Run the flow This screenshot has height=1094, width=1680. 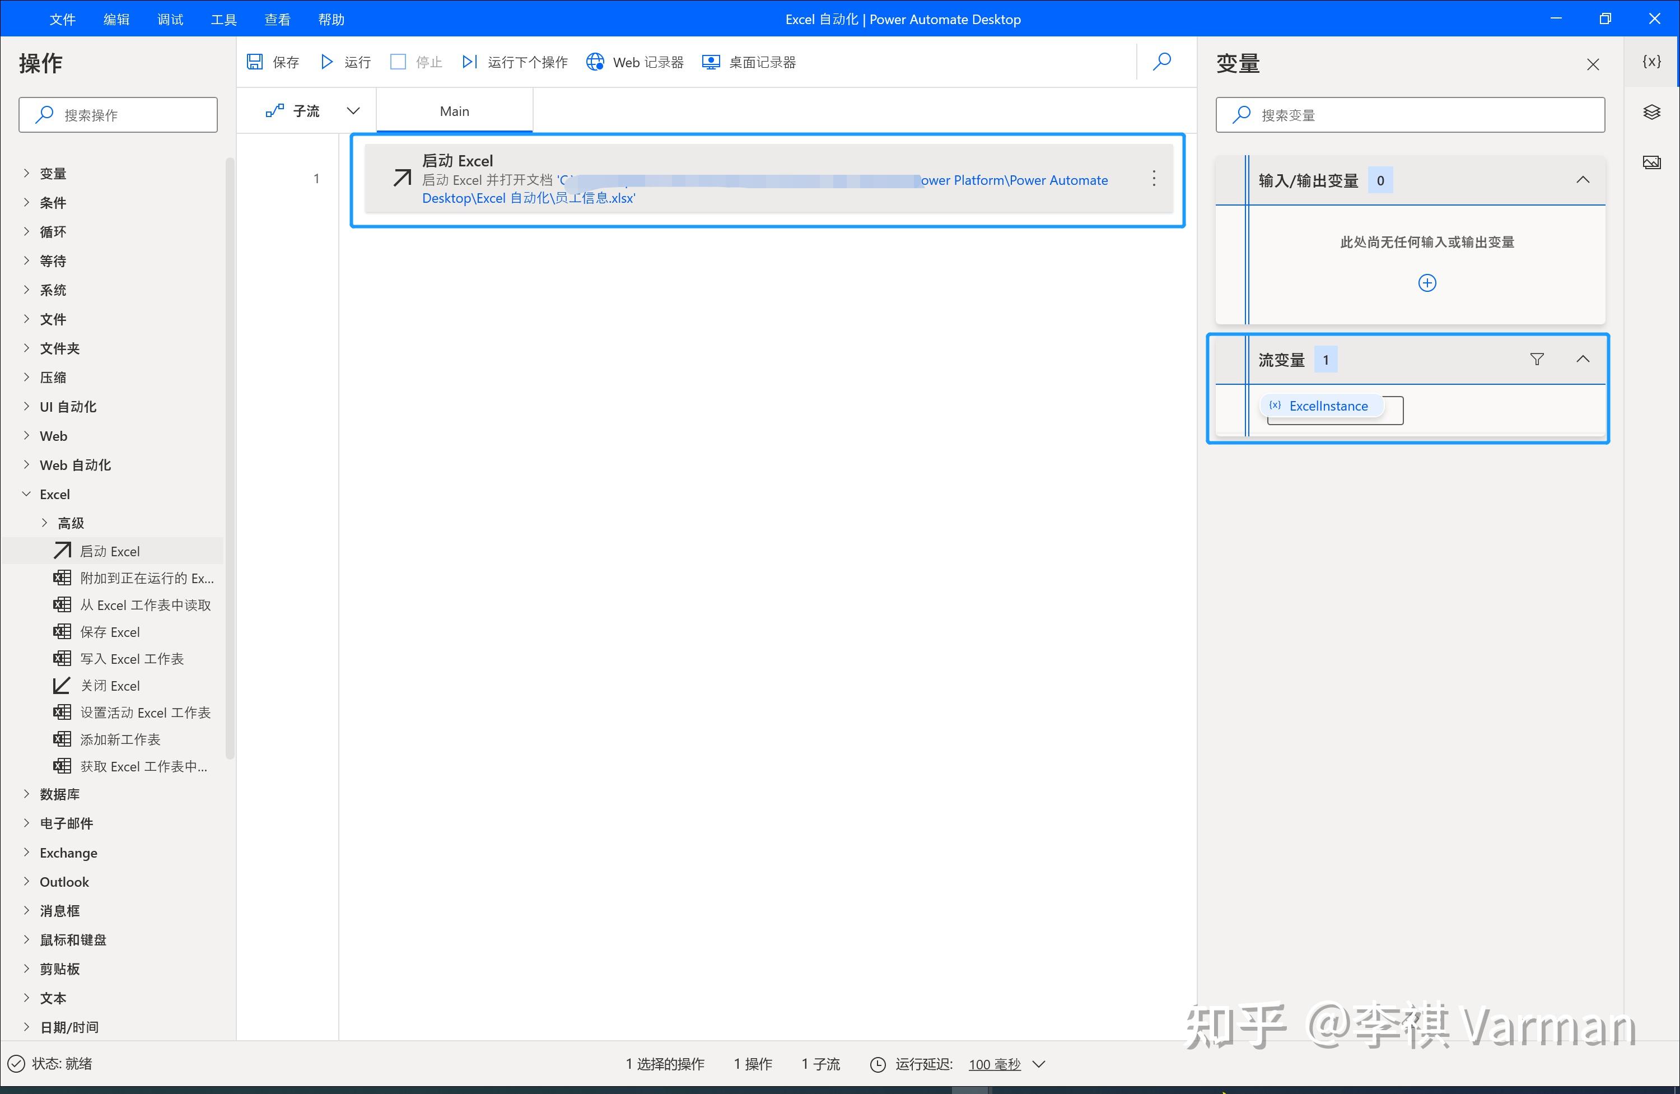tap(326, 62)
